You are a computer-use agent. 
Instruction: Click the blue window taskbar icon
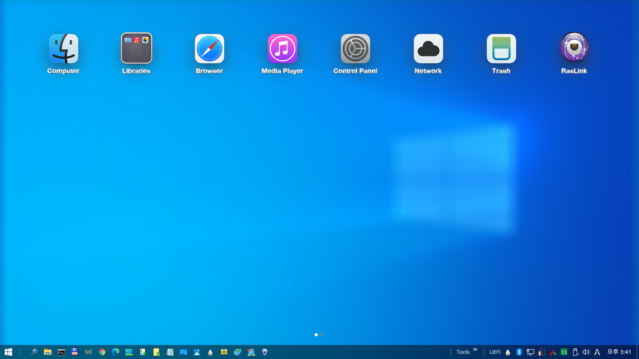click(183, 352)
